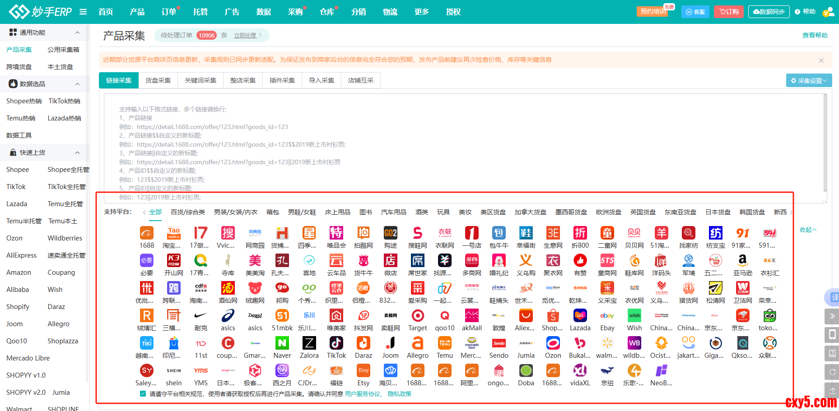This screenshot has height=411, width=839.
Task: Click the 立即处理 link
Action: pos(245,35)
